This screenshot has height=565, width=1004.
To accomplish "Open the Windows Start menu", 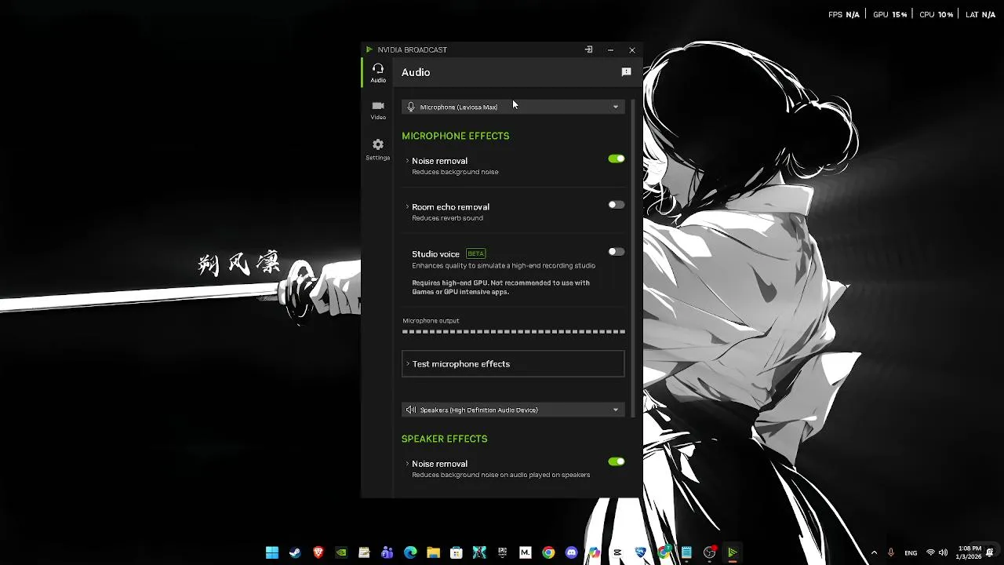I will pos(272,552).
